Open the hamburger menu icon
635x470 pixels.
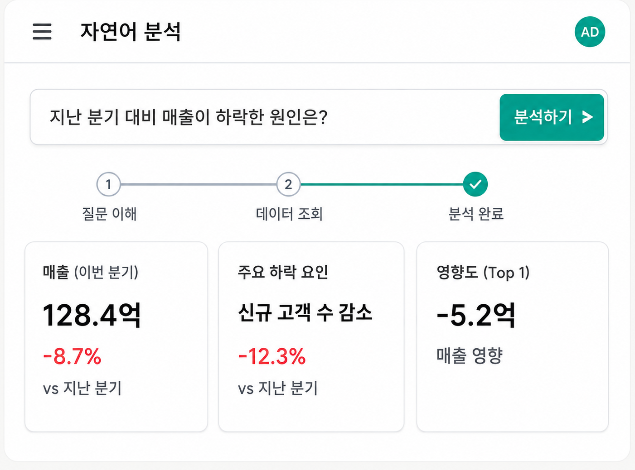pos(42,32)
